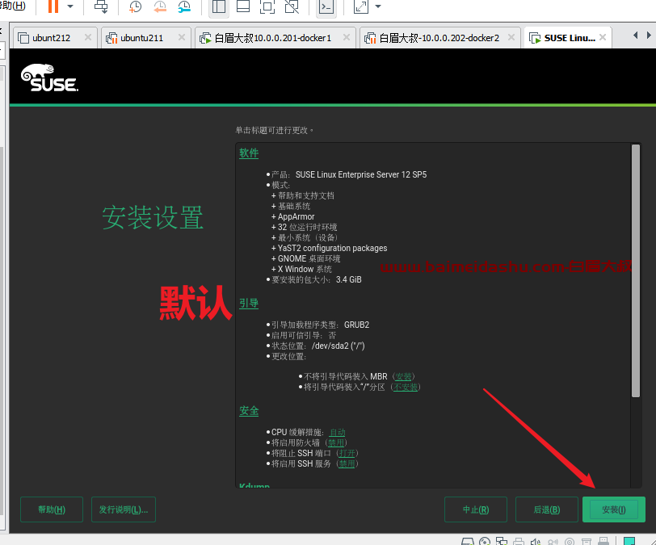Click the GNOME 桌面环境 pattern entry
The width and height of the screenshot is (656, 545).
click(309, 259)
